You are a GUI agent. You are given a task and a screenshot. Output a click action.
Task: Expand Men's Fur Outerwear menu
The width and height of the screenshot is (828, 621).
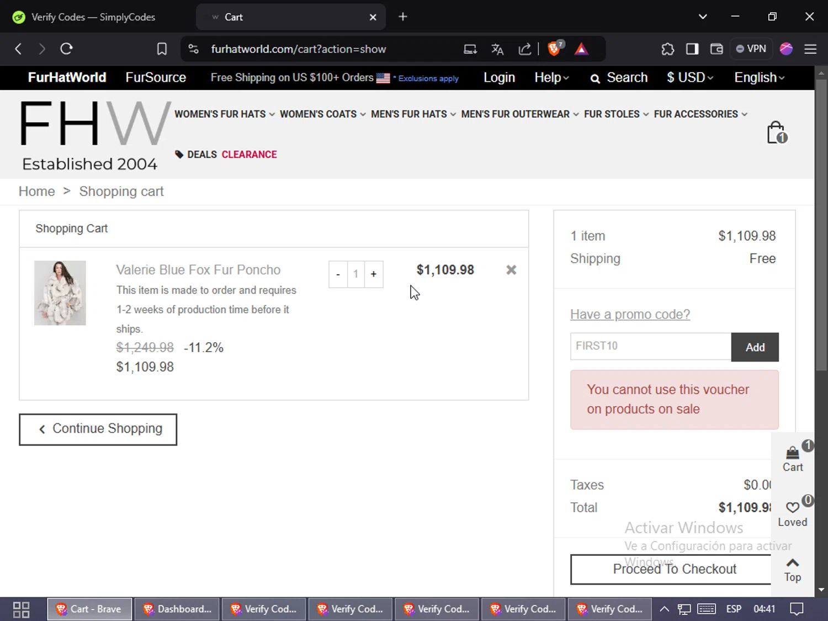tap(520, 114)
